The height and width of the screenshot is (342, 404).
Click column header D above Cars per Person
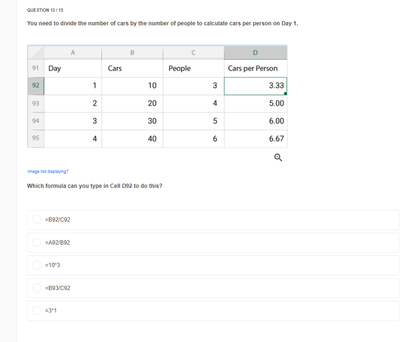pos(255,52)
